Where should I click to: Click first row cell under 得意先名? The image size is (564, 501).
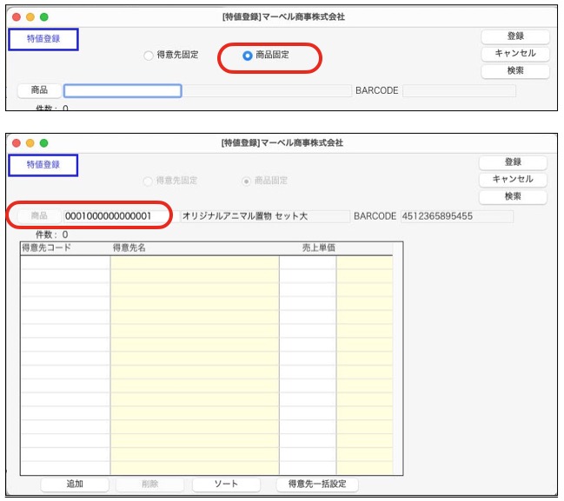[195, 263]
